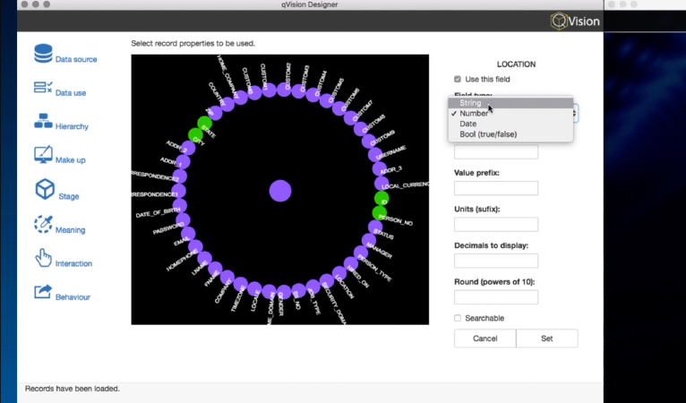Select the Interaction hand icon

coord(43,258)
